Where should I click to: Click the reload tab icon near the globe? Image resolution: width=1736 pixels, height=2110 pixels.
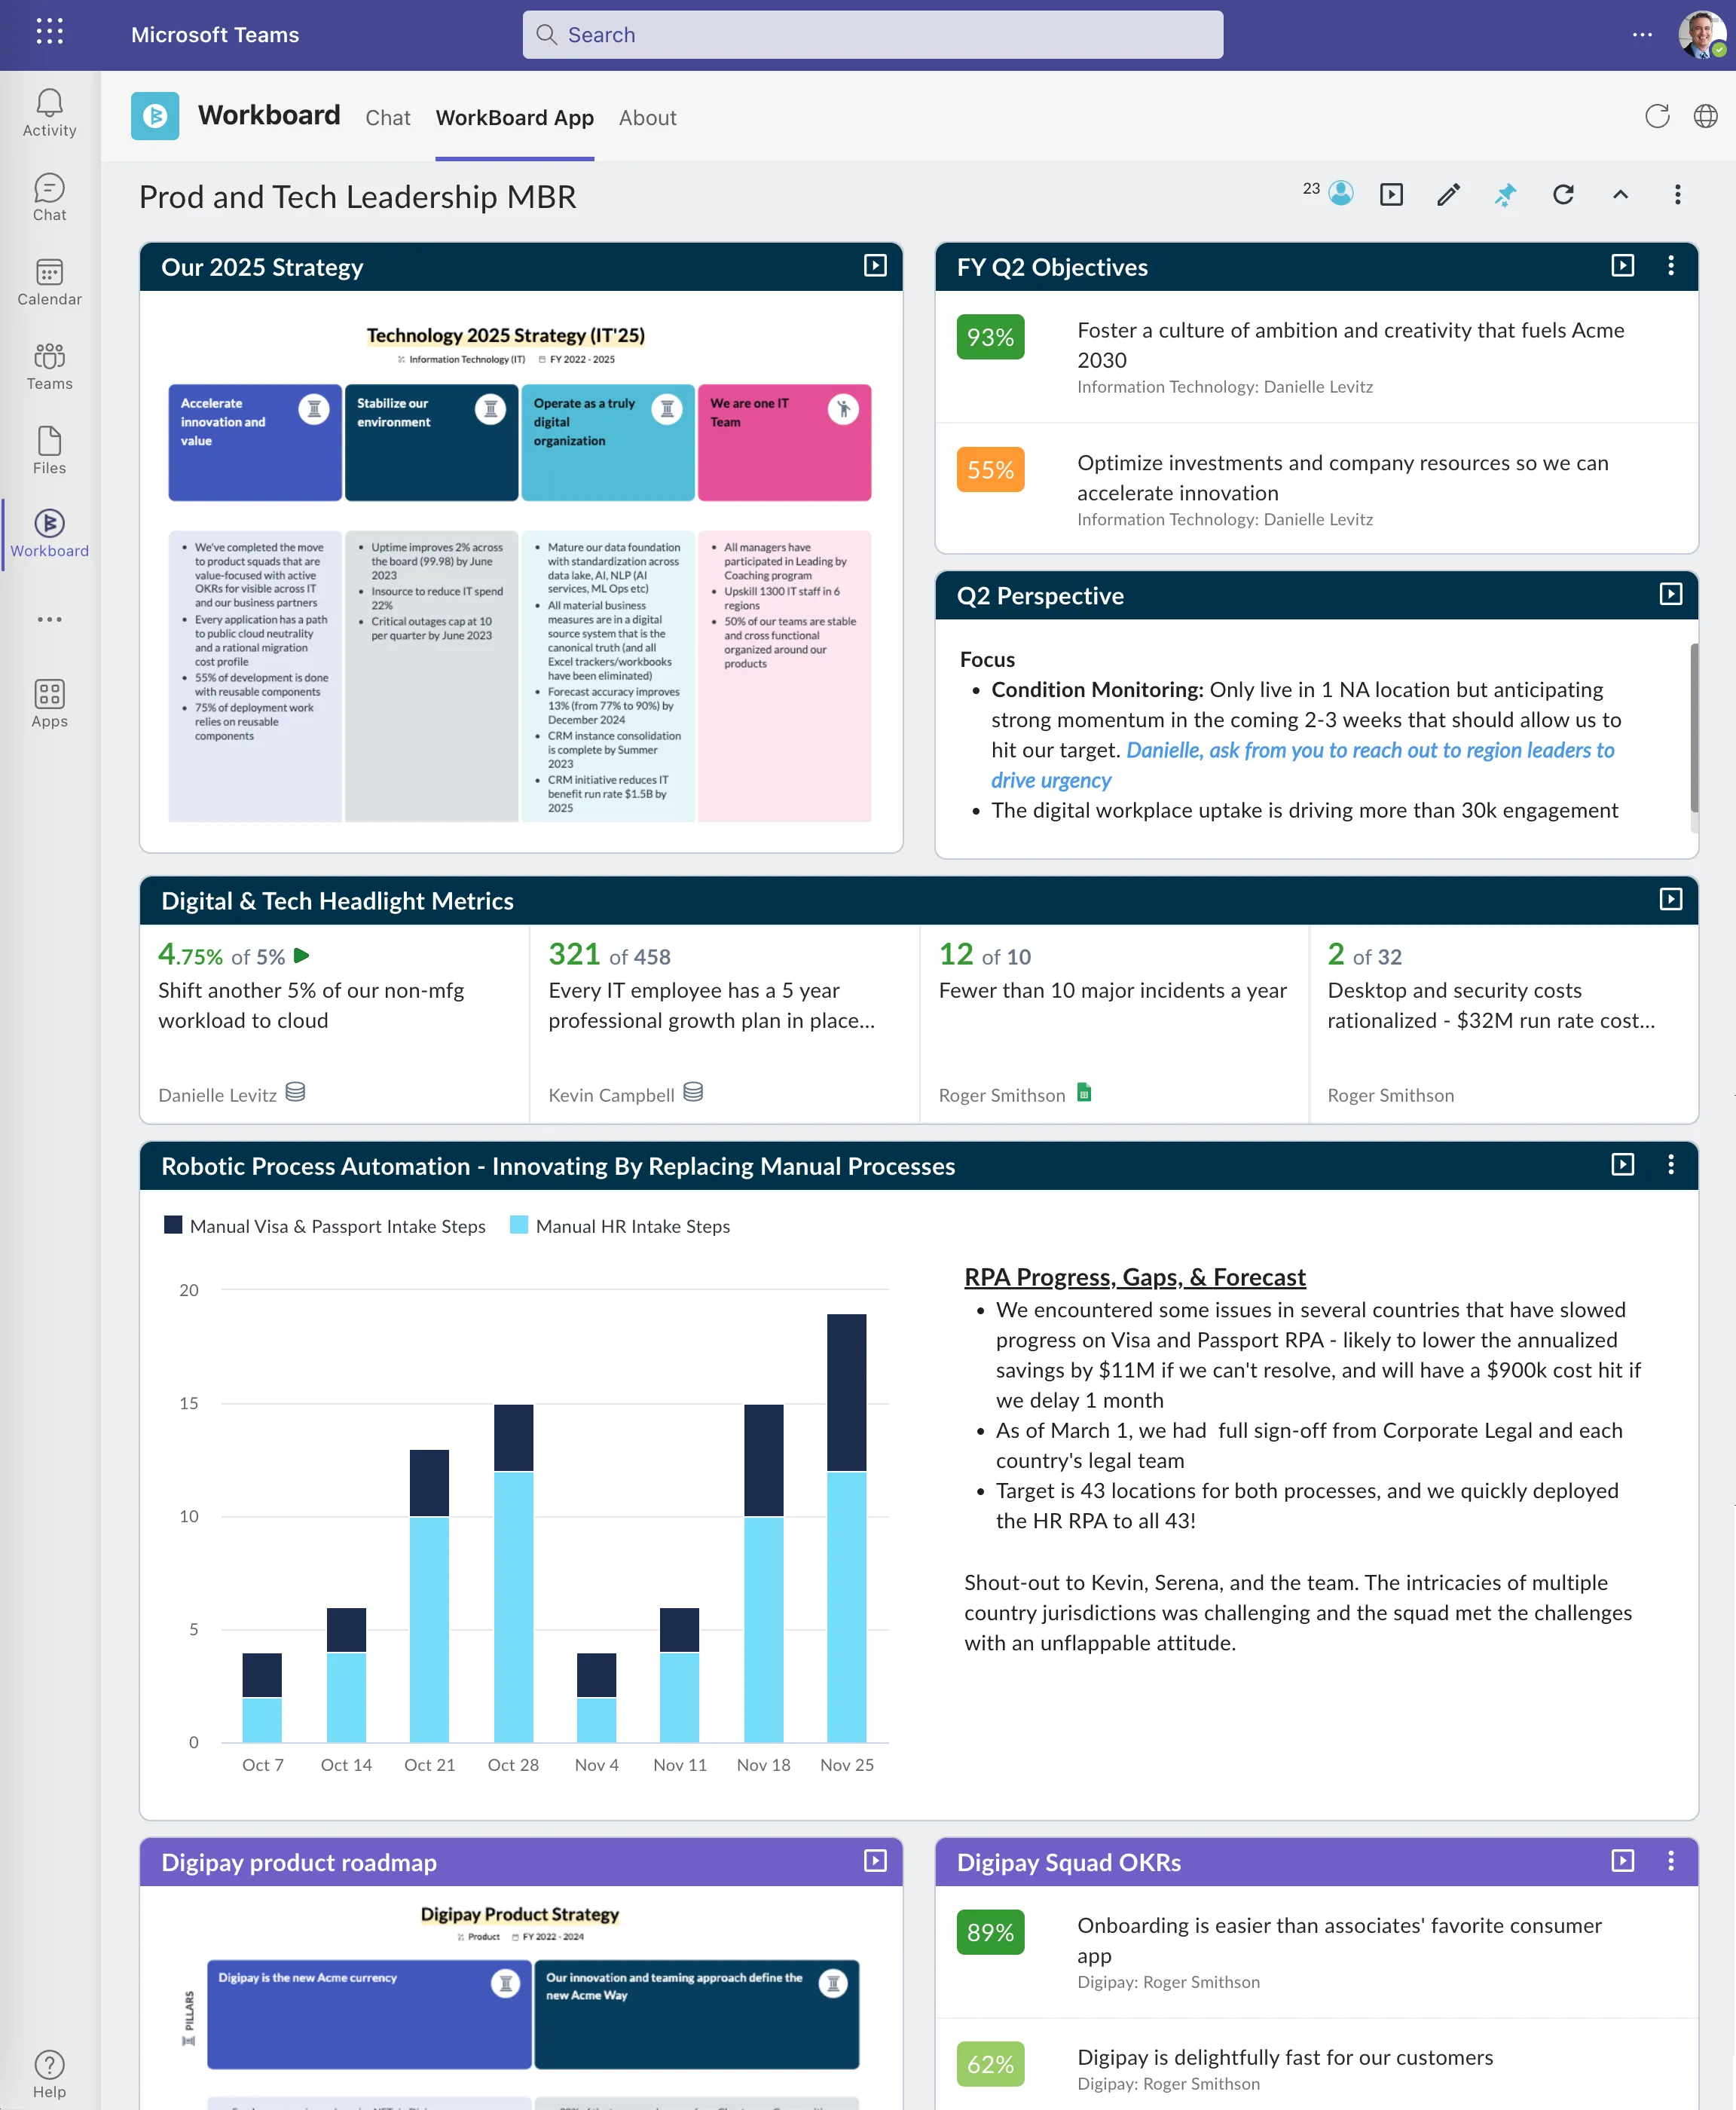tap(1656, 117)
